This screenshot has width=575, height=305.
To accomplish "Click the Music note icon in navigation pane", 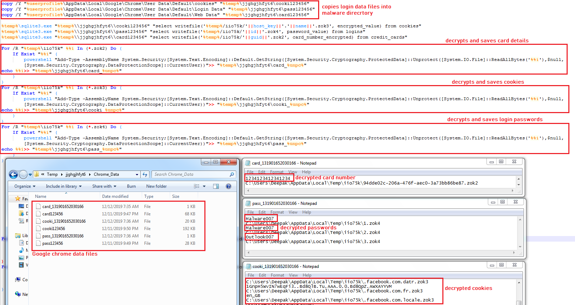I will [21, 250].
